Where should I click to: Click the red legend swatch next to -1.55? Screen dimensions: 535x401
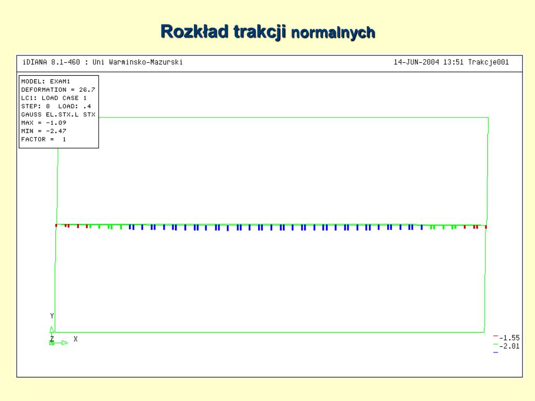pyautogui.click(x=495, y=336)
